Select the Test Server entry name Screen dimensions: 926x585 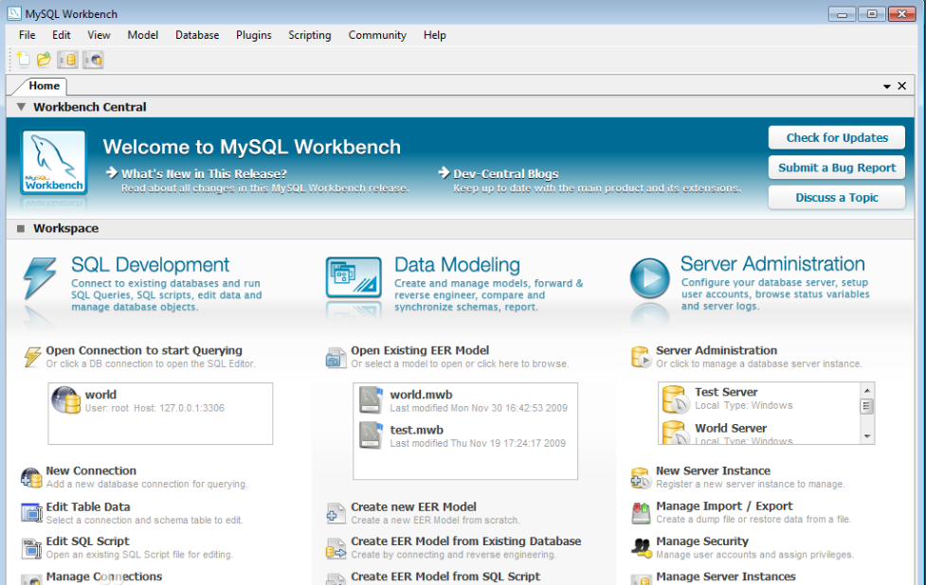pyautogui.click(x=726, y=392)
